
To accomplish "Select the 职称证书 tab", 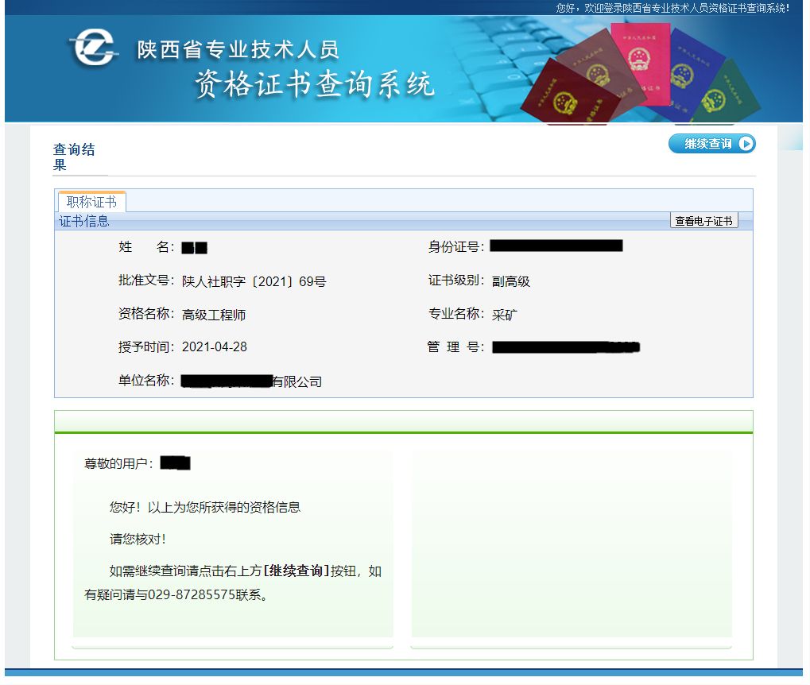I will pyautogui.click(x=91, y=202).
